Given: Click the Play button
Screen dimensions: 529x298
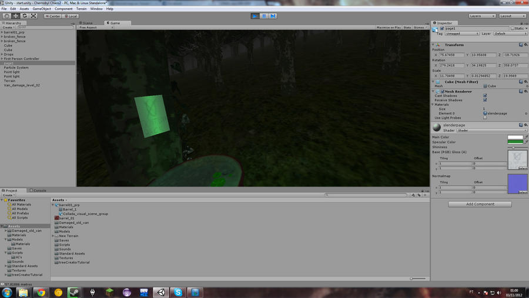Looking at the screenshot, I should pyautogui.click(x=255, y=16).
